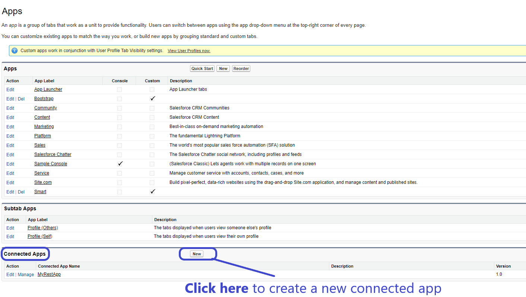Click Custom checkmark in Bootstrap row
The width and height of the screenshot is (526, 297).
point(152,99)
